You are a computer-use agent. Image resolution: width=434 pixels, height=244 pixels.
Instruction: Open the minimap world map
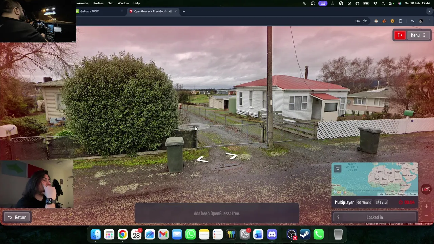tap(375, 179)
